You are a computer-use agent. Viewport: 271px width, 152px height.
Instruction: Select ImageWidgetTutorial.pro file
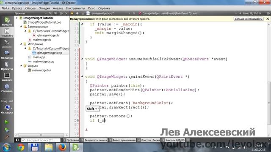point(42,22)
